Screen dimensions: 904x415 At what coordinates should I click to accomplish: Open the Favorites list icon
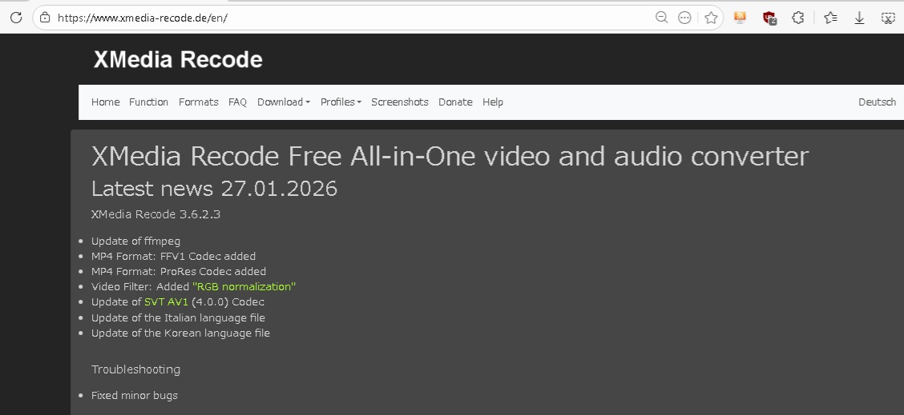pos(830,18)
